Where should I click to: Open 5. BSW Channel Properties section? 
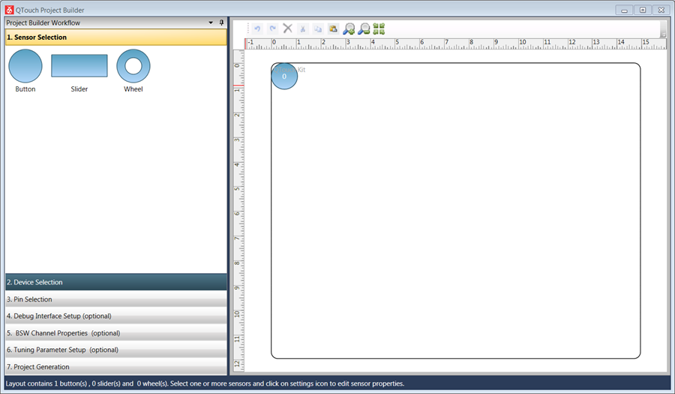point(115,333)
